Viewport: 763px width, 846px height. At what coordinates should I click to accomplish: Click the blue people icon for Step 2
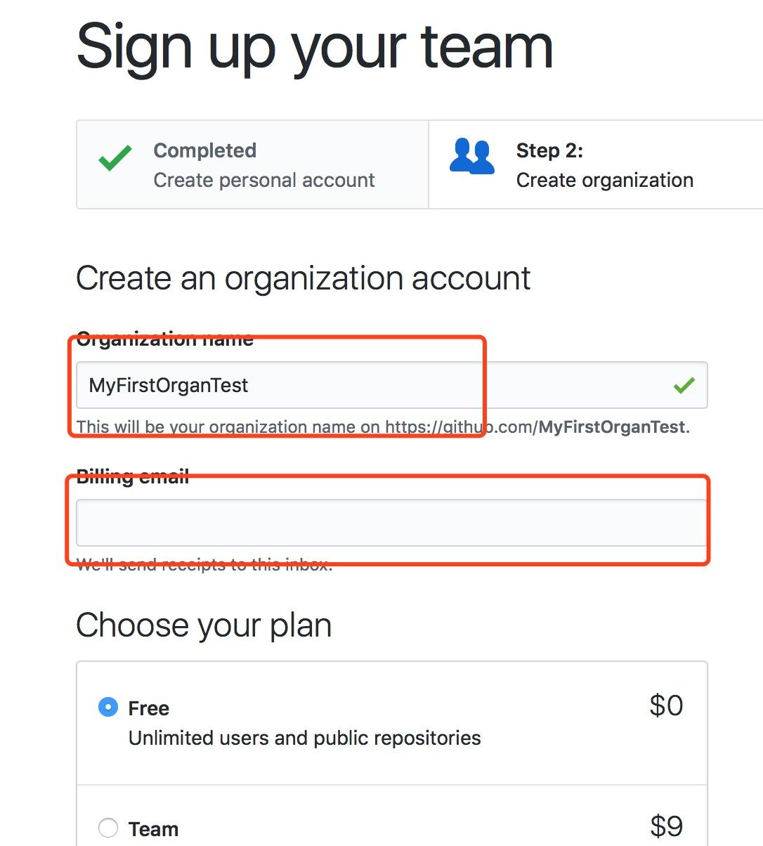click(x=472, y=156)
